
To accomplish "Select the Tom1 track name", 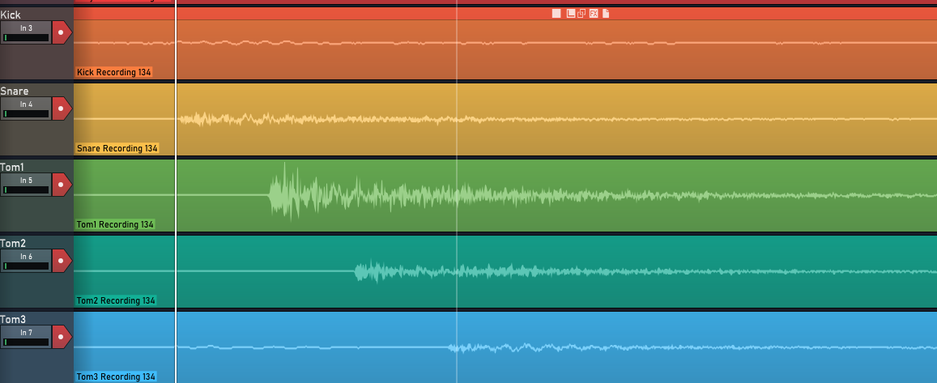I will pos(12,168).
